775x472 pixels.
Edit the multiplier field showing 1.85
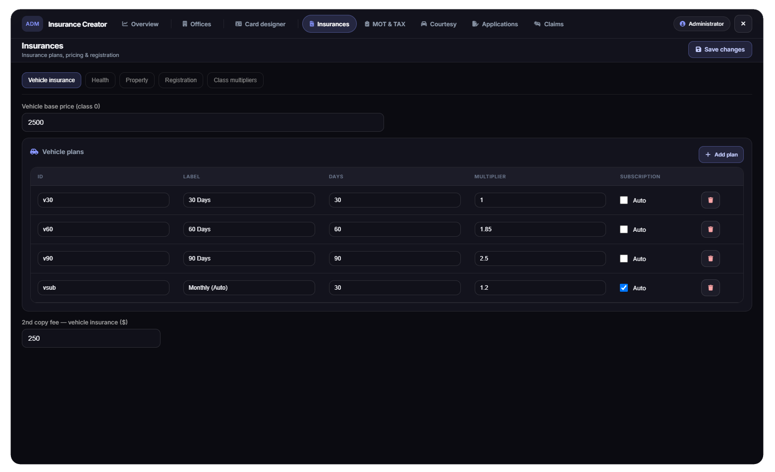tap(540, 229)
